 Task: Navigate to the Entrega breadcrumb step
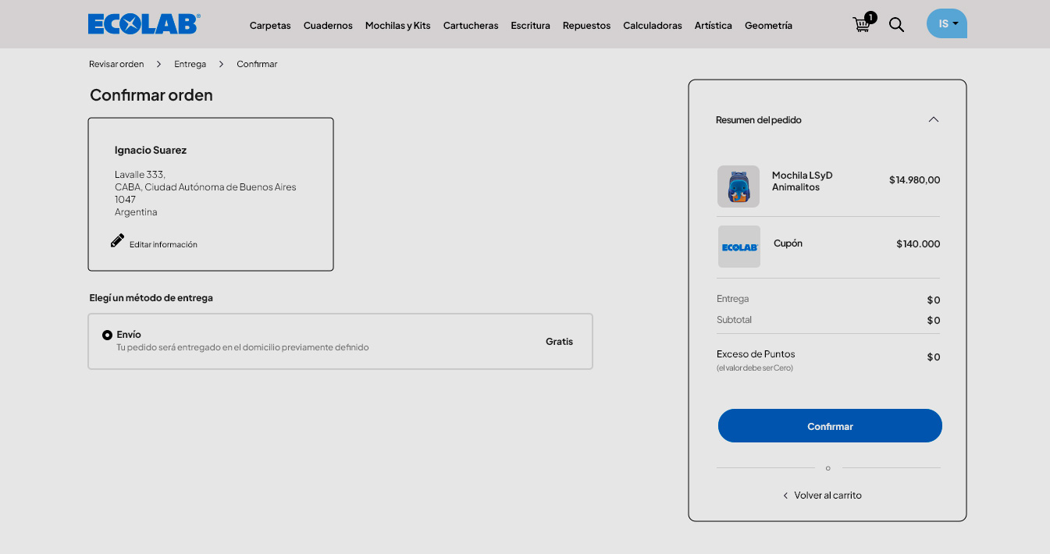pos(190,64)
